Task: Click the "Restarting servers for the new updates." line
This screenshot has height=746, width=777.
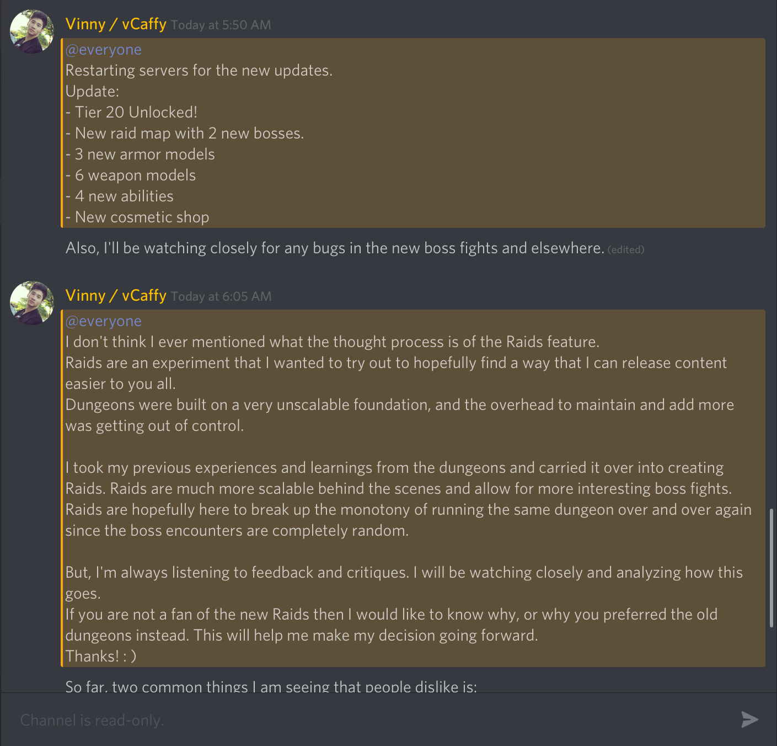Action: coord(199,71)
